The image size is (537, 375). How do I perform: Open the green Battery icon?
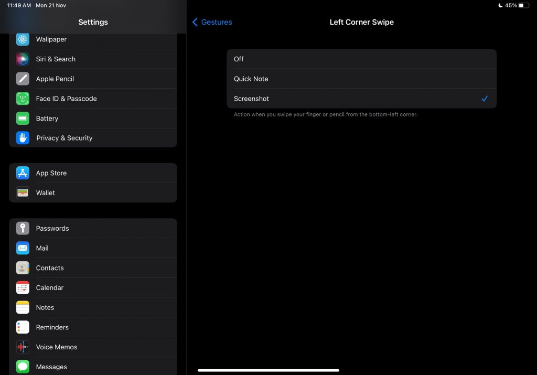click(x=23, y=119)
